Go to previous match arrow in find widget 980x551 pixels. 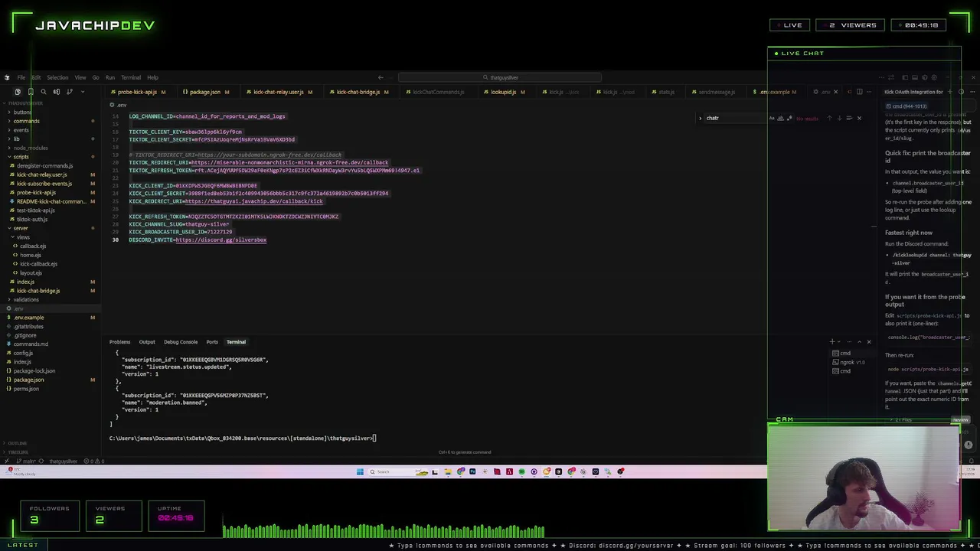829,118
